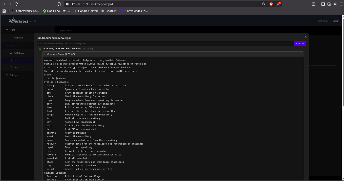Click the Brave Shields lion icon
Image resolution: width=344 pixels, height=181 pixels.
pos(271,4)
